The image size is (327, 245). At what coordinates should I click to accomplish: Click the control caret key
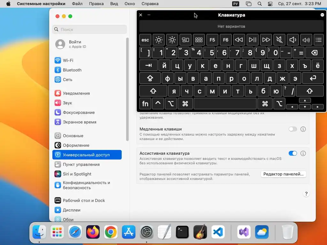[x=158, y=104]
